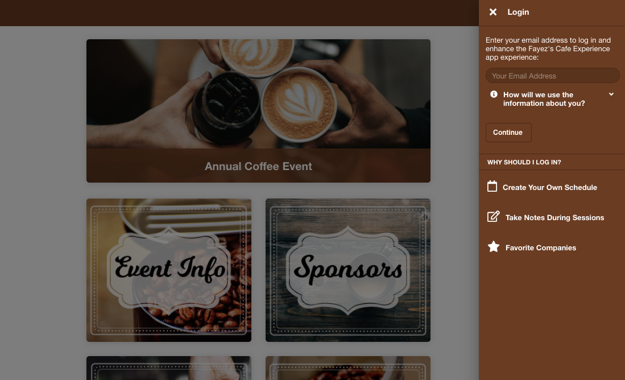The height and width of the screenshot is (380, 625).
Task: Click the calendar icon for Create Your Own Schedule
Action: click(x=492, y=186)
